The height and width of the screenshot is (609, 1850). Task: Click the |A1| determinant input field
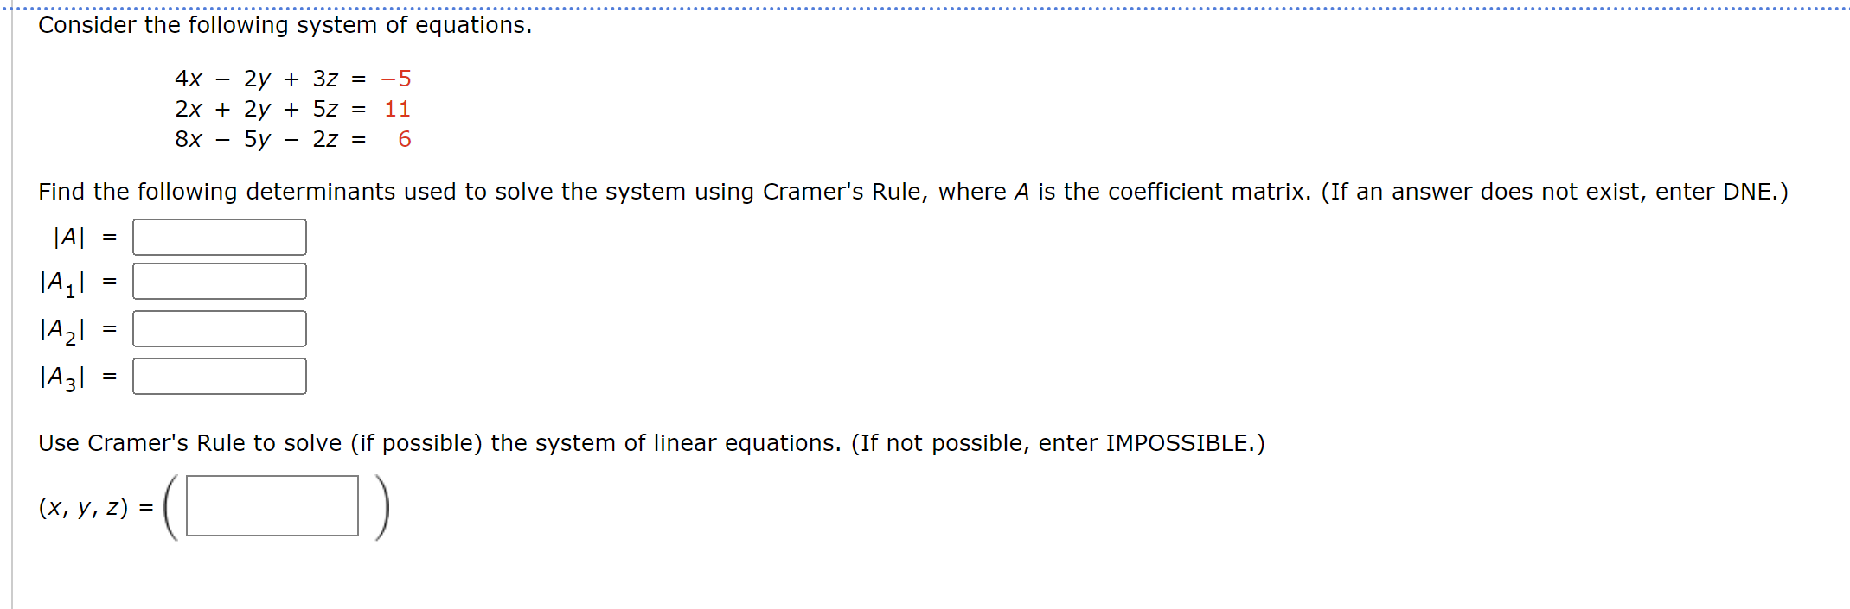pos(219,280)
